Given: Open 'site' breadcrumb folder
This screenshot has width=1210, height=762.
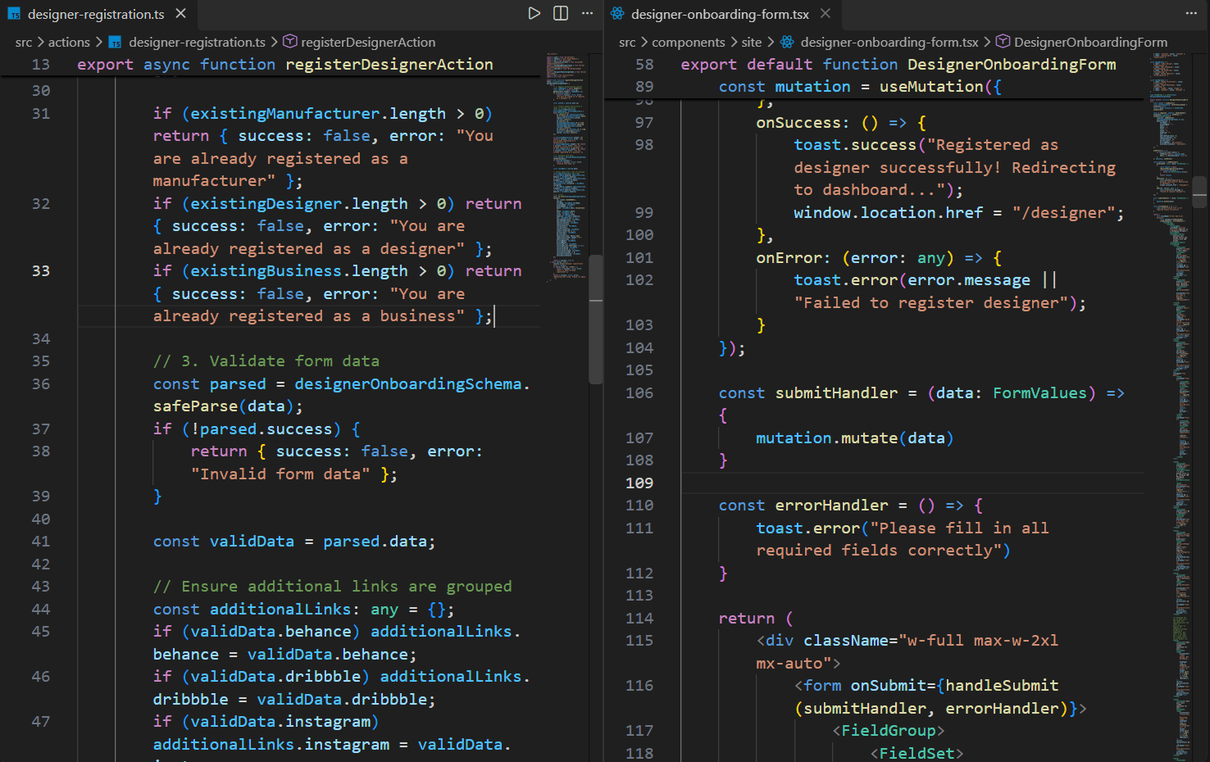Looking at the screenshot, I should [x=751, y=42].
